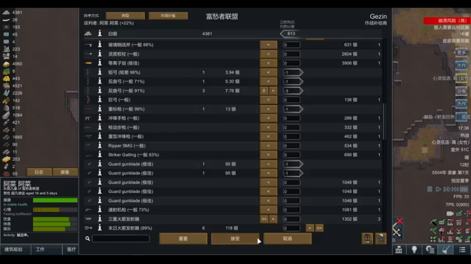
Task: Open the broom cleaning tab icon
Action: tap(446, 250)
